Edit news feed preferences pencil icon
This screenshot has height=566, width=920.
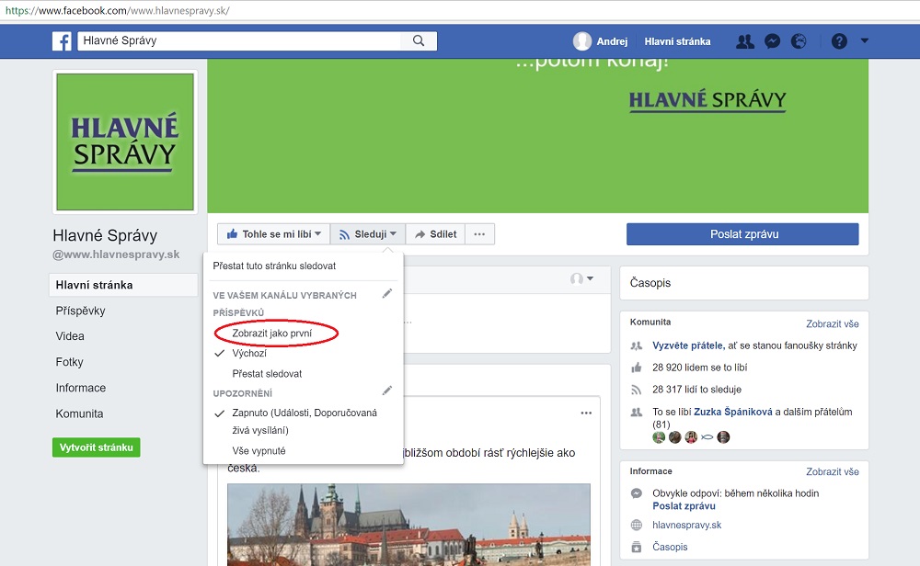[386, 293]
